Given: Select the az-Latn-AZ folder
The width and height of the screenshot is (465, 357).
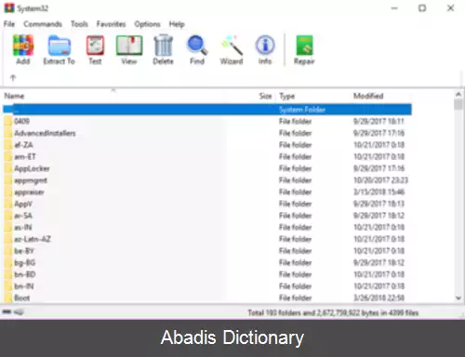Looking at the screenshot, I should click(x=33, y=239).
